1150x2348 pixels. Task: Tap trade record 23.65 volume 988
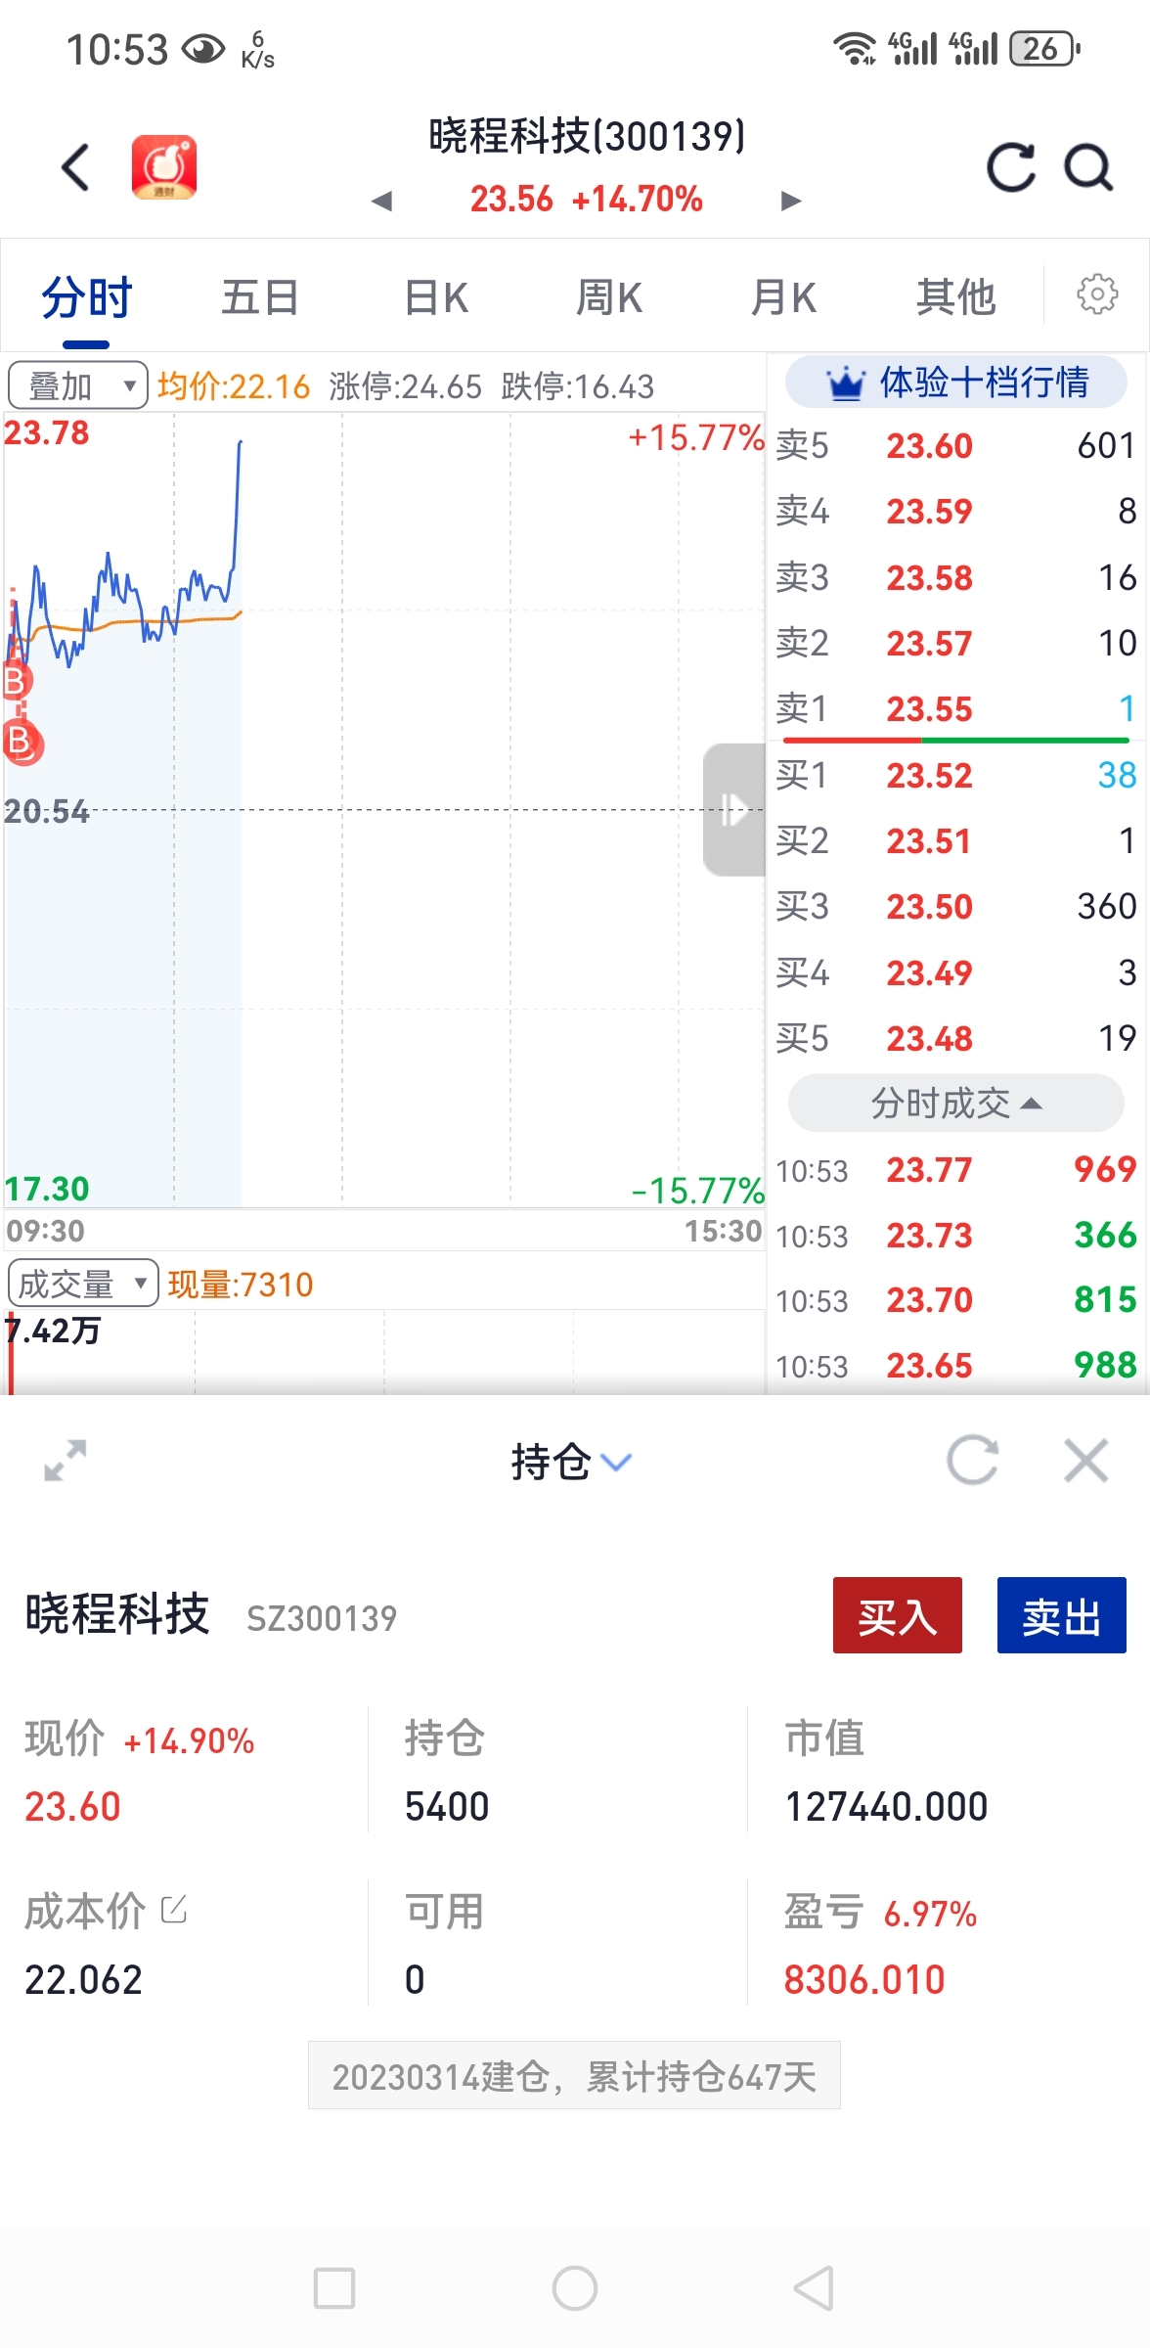tap(956, 1367)
